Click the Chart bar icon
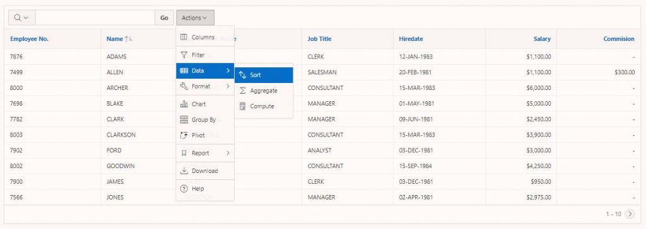646x229 pixels. click(184, 104)
